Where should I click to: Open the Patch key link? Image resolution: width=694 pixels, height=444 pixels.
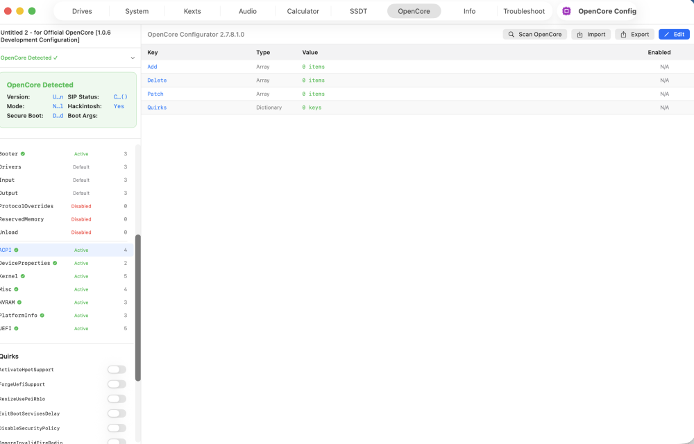tap(155, 94)
